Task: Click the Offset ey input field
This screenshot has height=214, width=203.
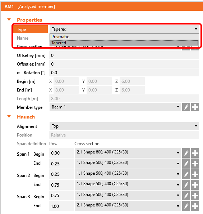Action: coord(124,55)
